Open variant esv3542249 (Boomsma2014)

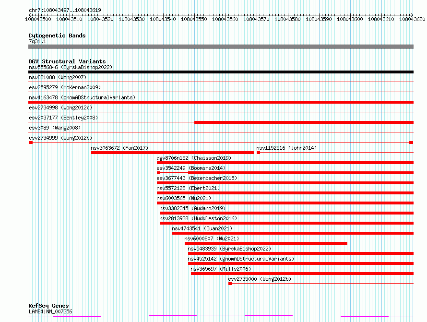coord(191,168)
